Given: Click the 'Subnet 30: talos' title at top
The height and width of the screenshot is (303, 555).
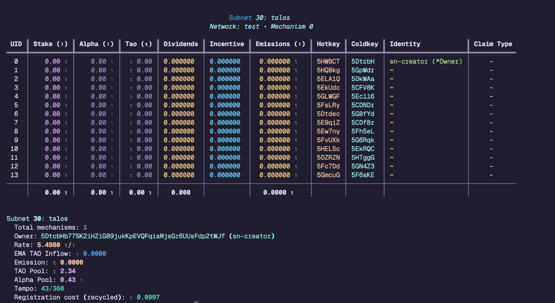Looking at the screenshot, I should point(259,18).
